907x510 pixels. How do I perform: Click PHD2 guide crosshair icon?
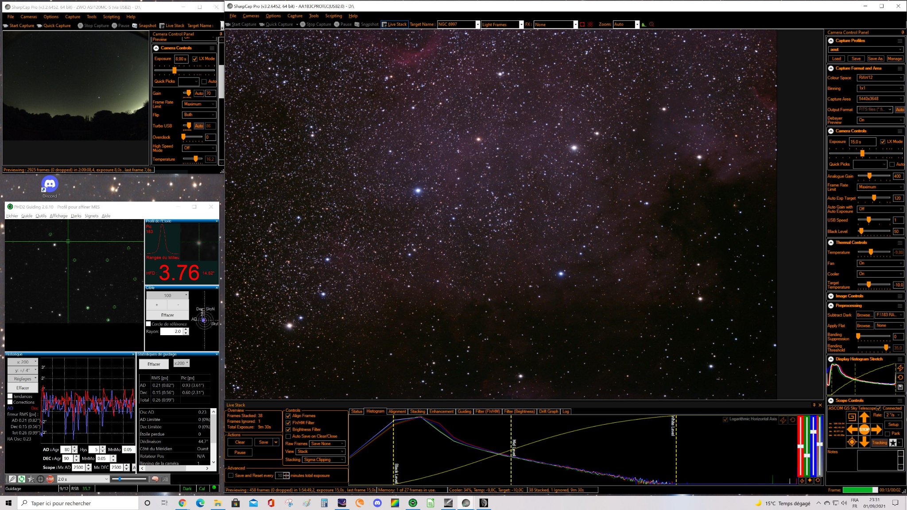click(x=40, y=479)
